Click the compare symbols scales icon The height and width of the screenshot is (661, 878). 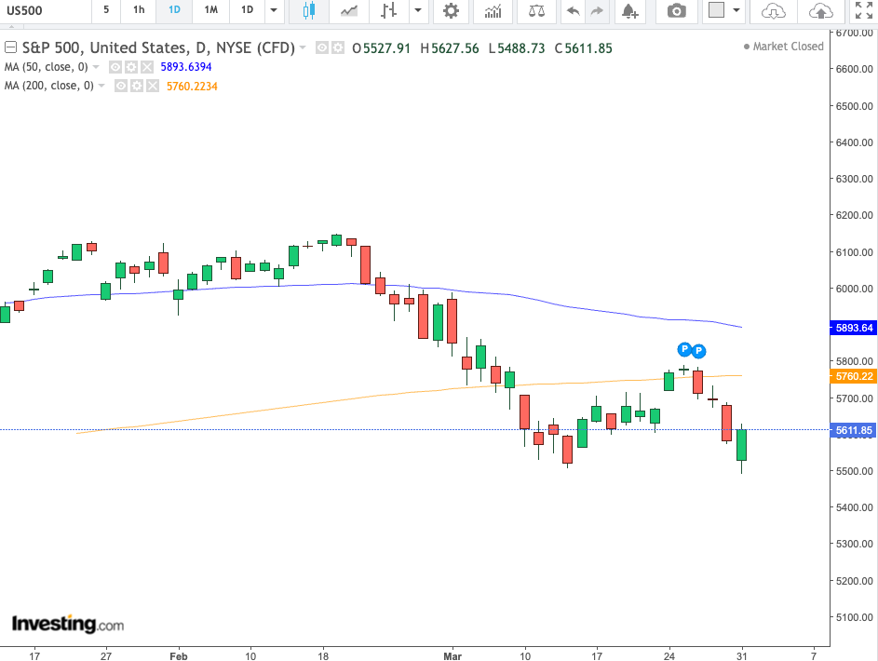535,12
